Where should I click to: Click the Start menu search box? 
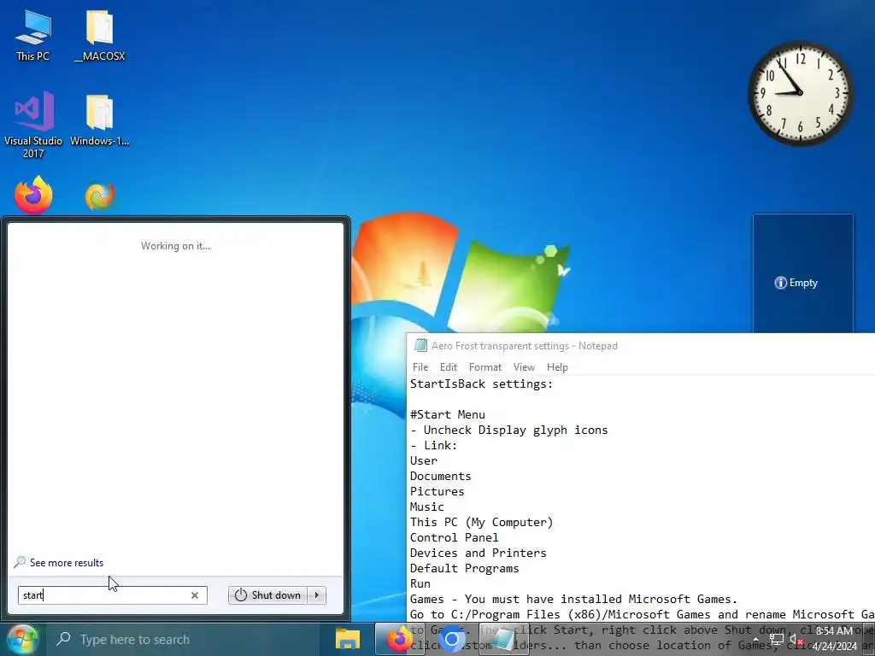(112, 595)
